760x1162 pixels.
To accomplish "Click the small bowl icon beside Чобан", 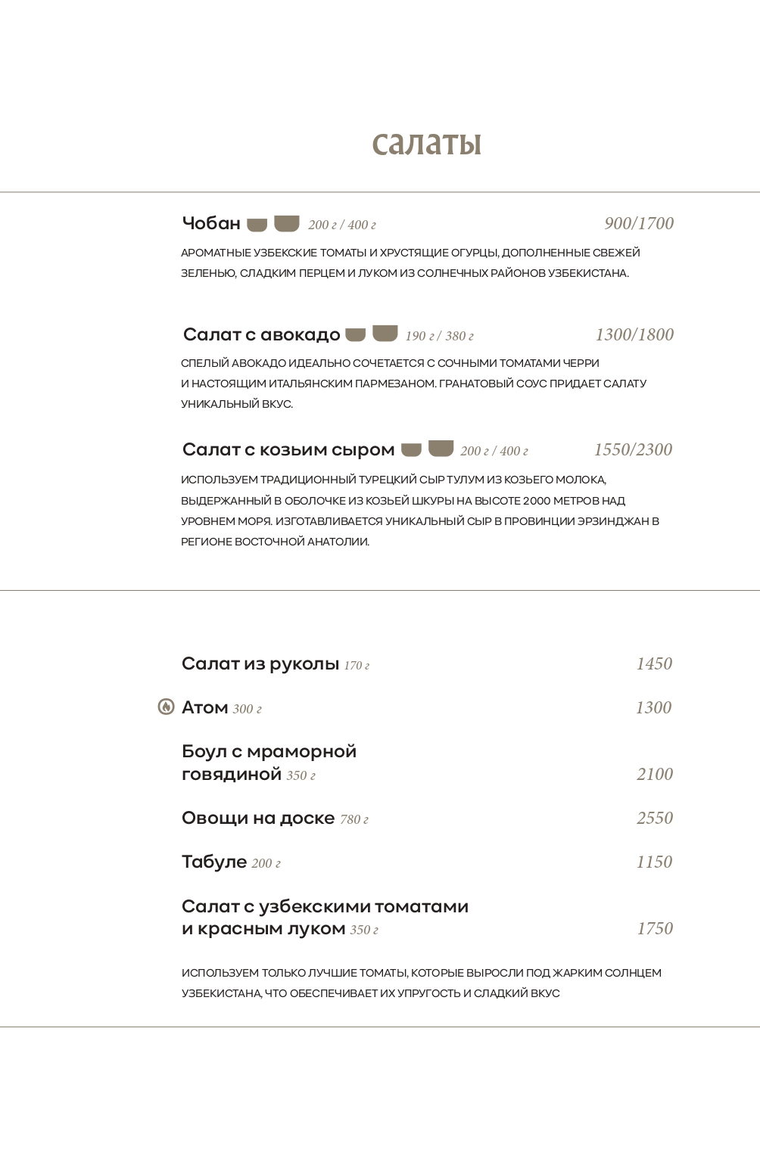I will pos(257,225).
